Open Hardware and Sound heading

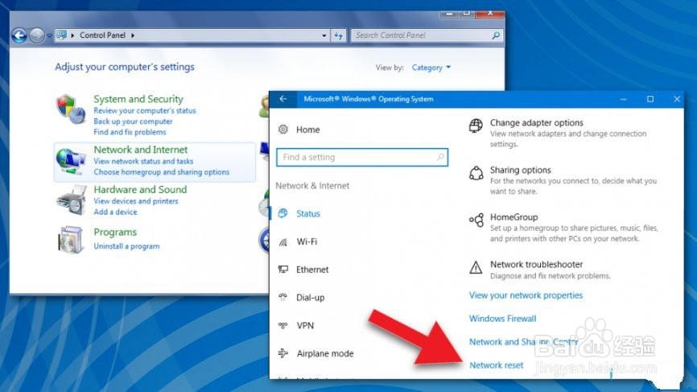click(140, 189)
